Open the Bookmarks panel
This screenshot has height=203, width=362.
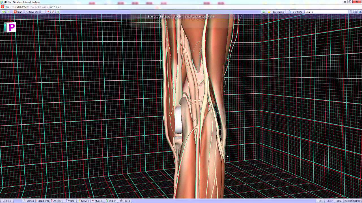(x=276, y=12)
